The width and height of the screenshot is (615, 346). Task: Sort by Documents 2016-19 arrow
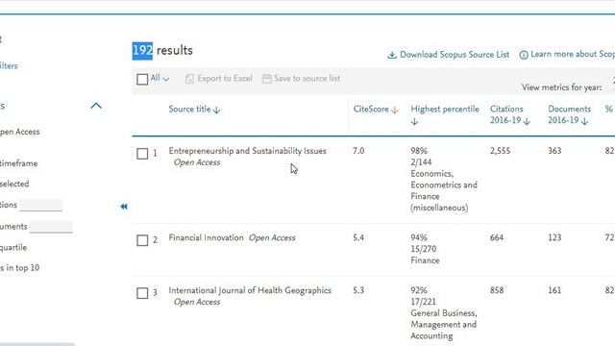(x=584, y=122)
